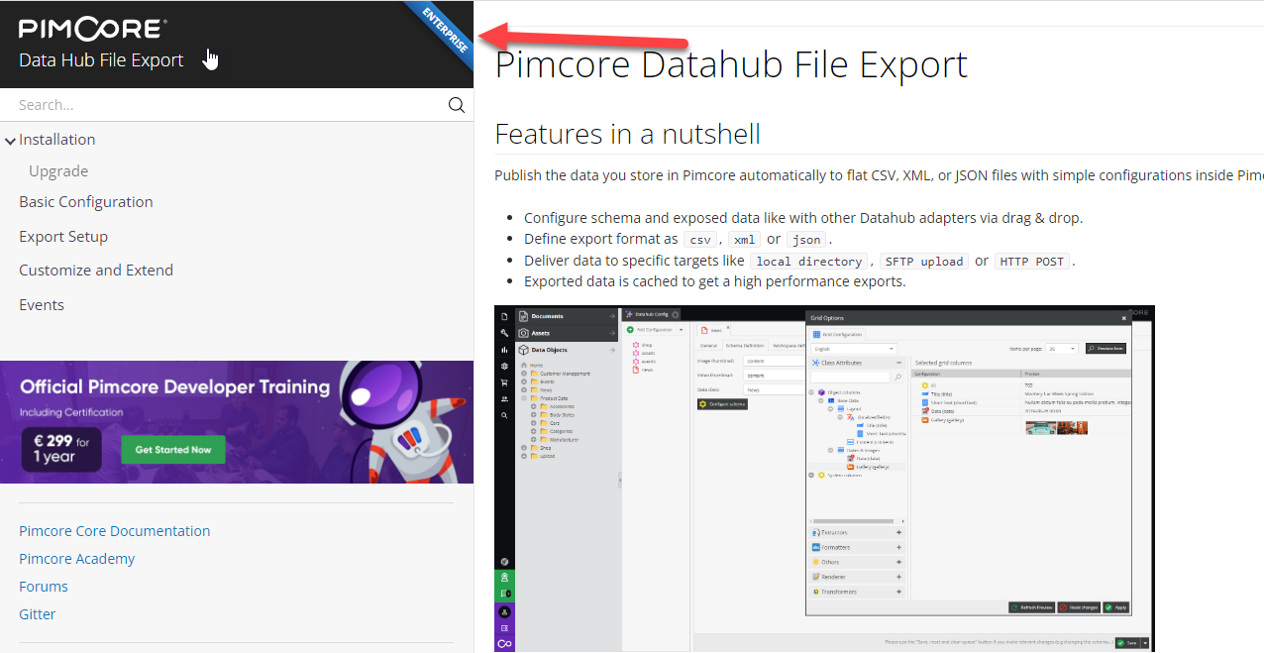Click the Data Objects cube icon in the accordion
This screenshot has width=1264, height=653.
pos(524,350)
